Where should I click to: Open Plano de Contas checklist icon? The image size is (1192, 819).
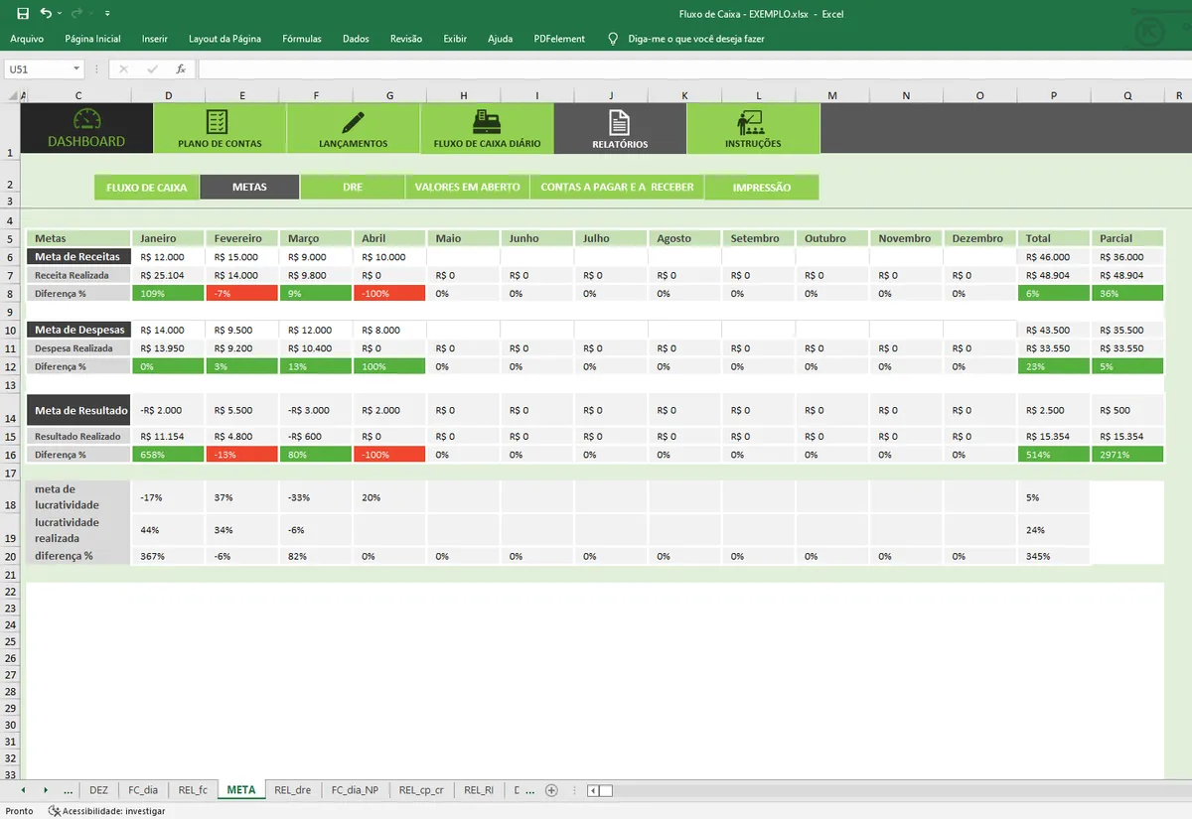[217, 122]
